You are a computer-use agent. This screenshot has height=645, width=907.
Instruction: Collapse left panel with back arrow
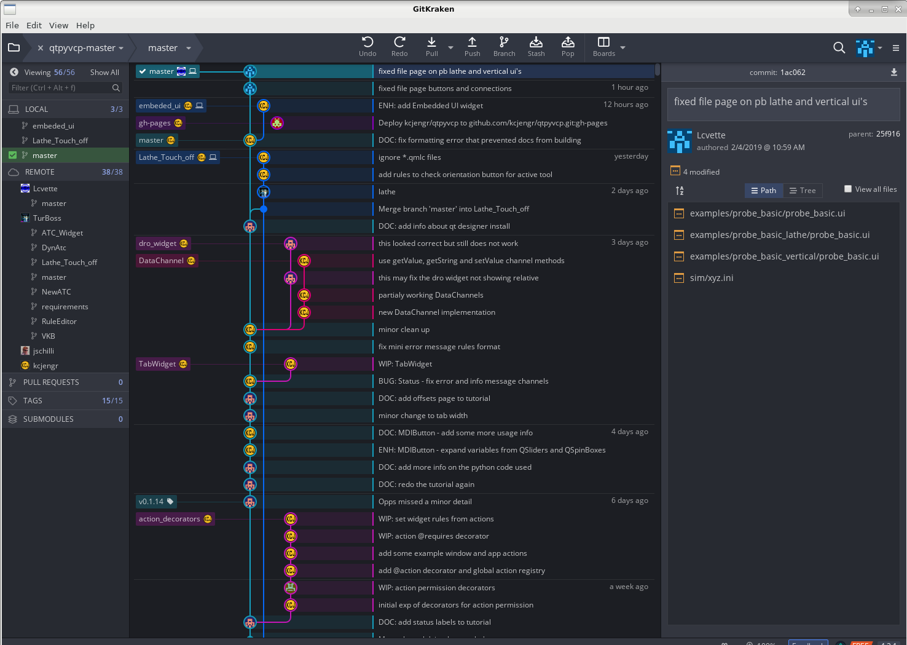click(14, 72)
